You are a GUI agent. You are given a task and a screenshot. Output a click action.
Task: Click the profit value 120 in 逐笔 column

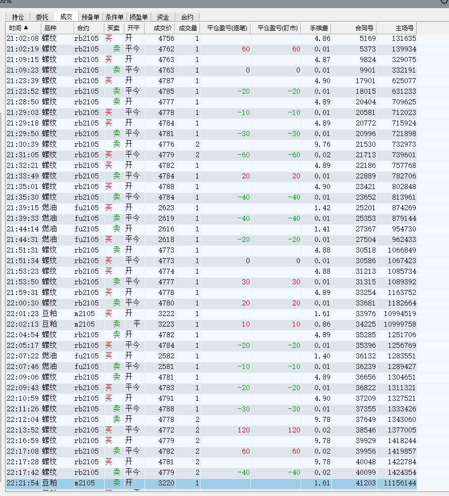(x=243, y=430)
